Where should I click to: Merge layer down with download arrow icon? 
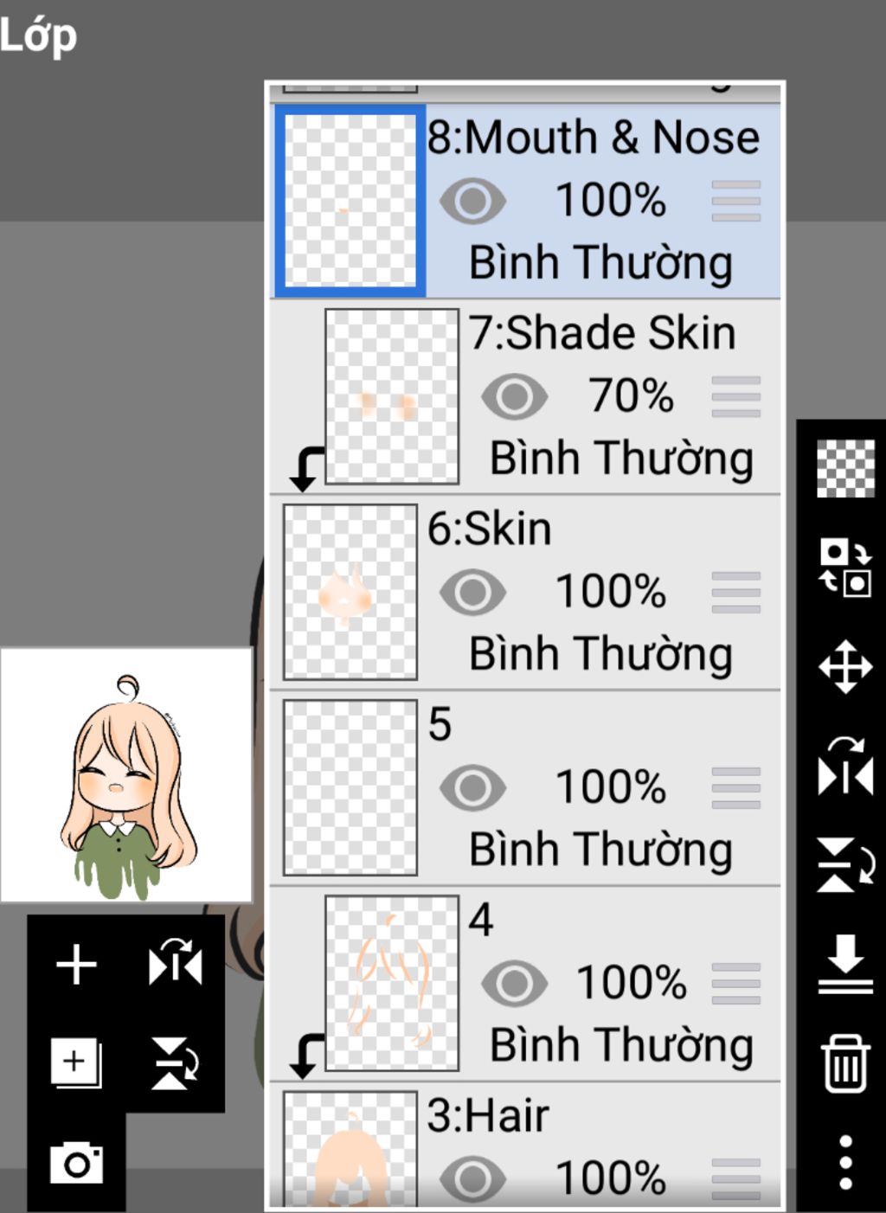tap(845, 963)
